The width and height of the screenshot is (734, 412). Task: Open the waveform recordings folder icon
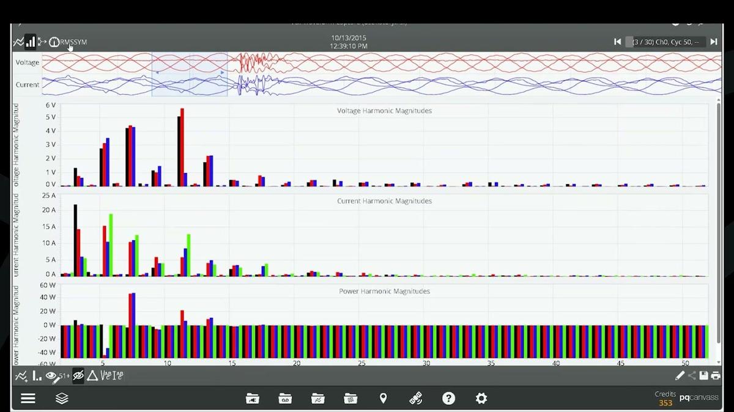pyautogui.click(x=317, y=398)
